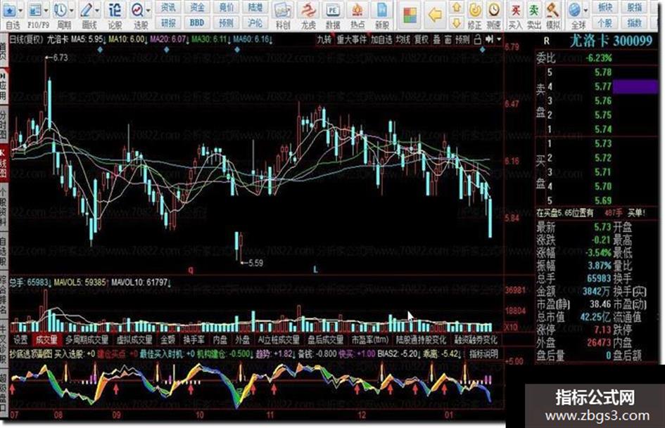
Task: Click the colorful four-square grid icon
Action: (x=410, y=15)
